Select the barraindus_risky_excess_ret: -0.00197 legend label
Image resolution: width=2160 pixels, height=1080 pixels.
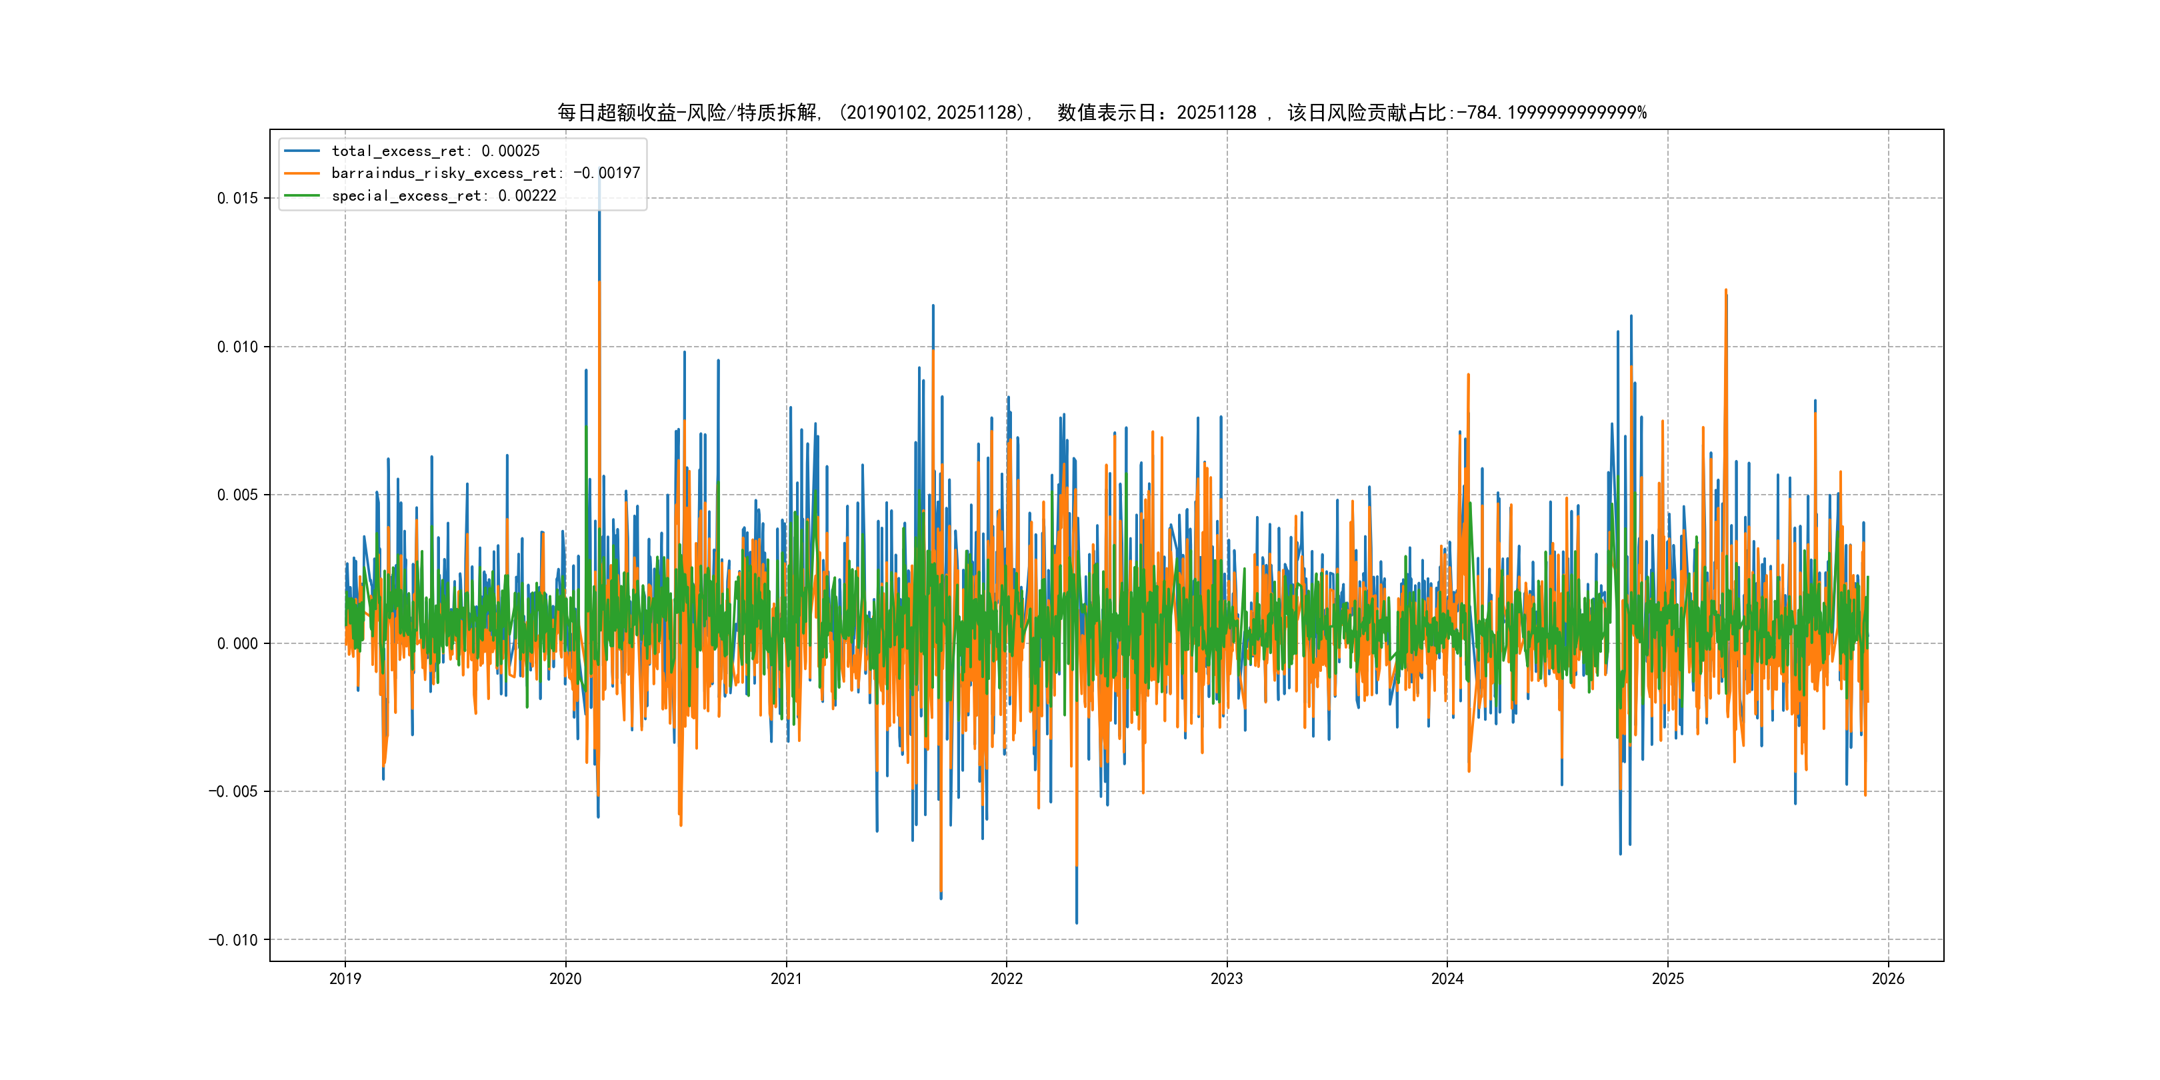click(485, 173)
